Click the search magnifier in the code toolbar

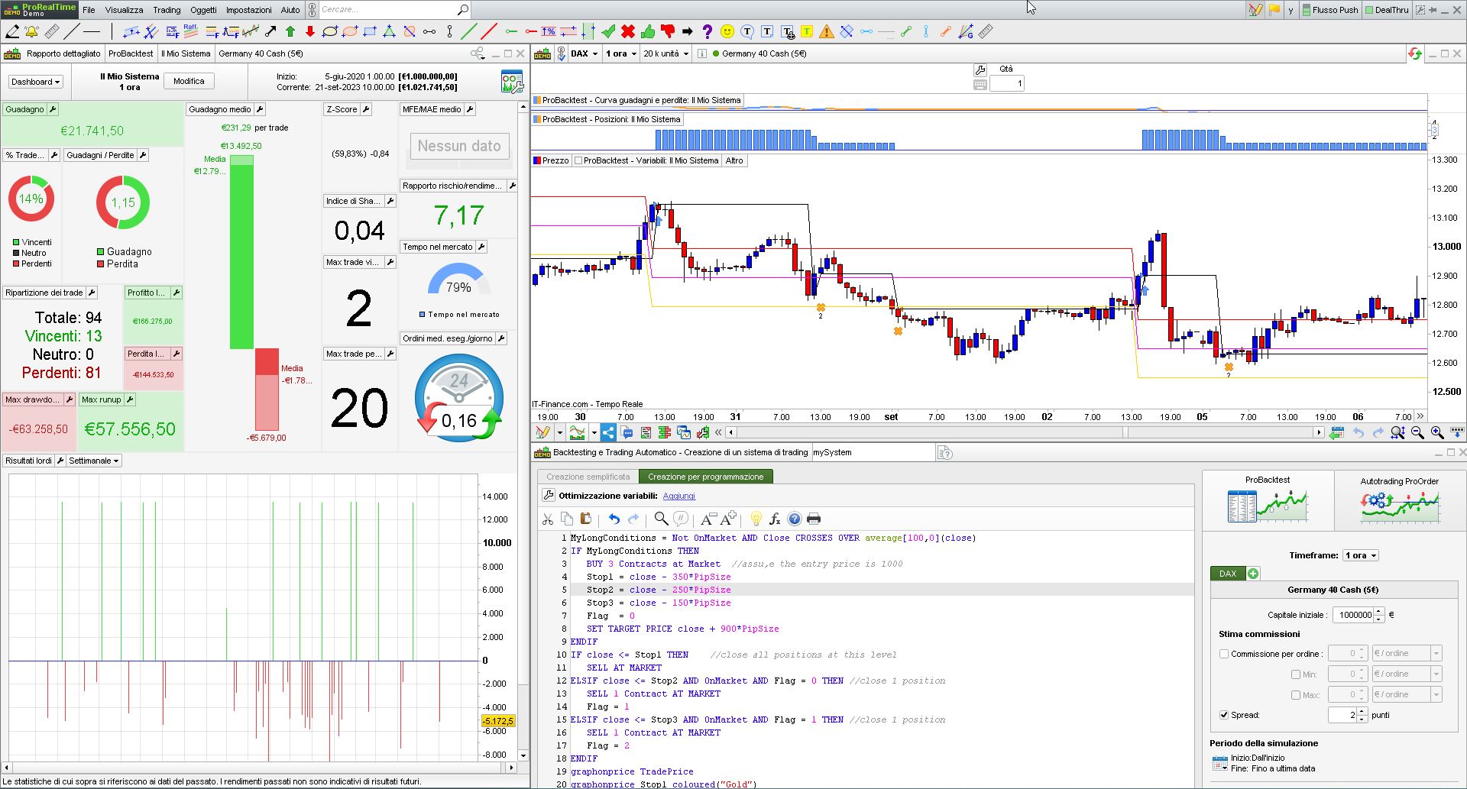point(661,519)
